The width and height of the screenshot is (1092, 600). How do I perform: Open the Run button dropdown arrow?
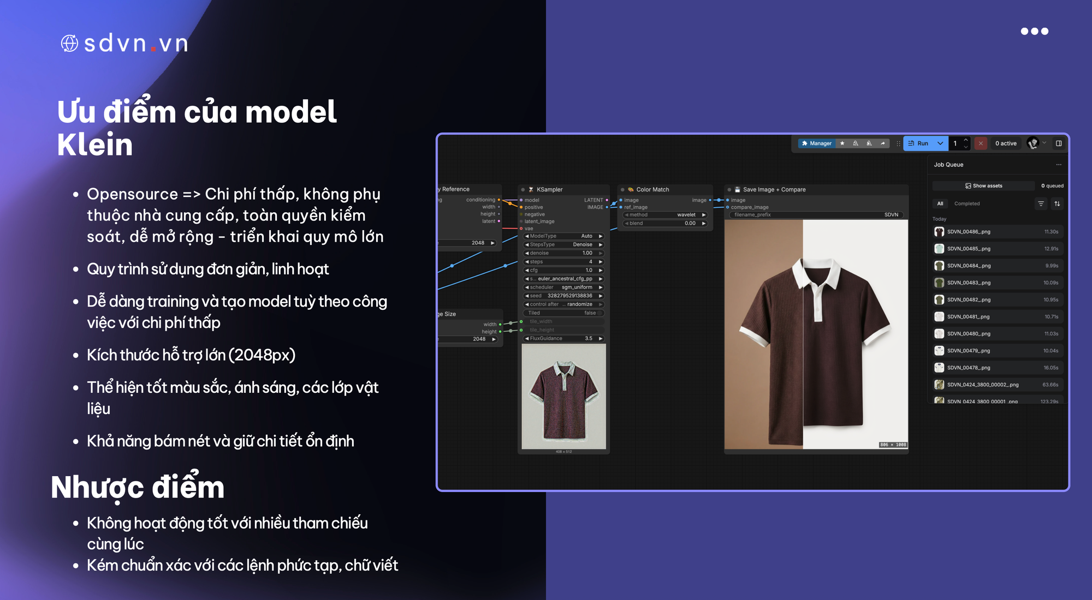click(x=940, y=143)
